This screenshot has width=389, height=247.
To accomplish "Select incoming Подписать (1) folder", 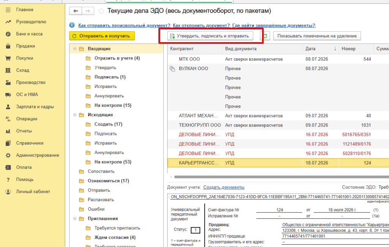I will coord(110,77).
